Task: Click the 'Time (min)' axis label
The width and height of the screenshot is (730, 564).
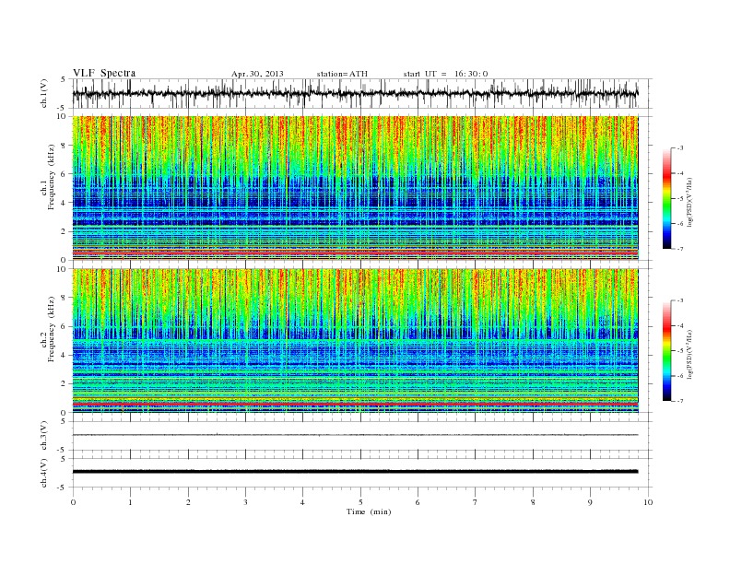Action: 369,511
